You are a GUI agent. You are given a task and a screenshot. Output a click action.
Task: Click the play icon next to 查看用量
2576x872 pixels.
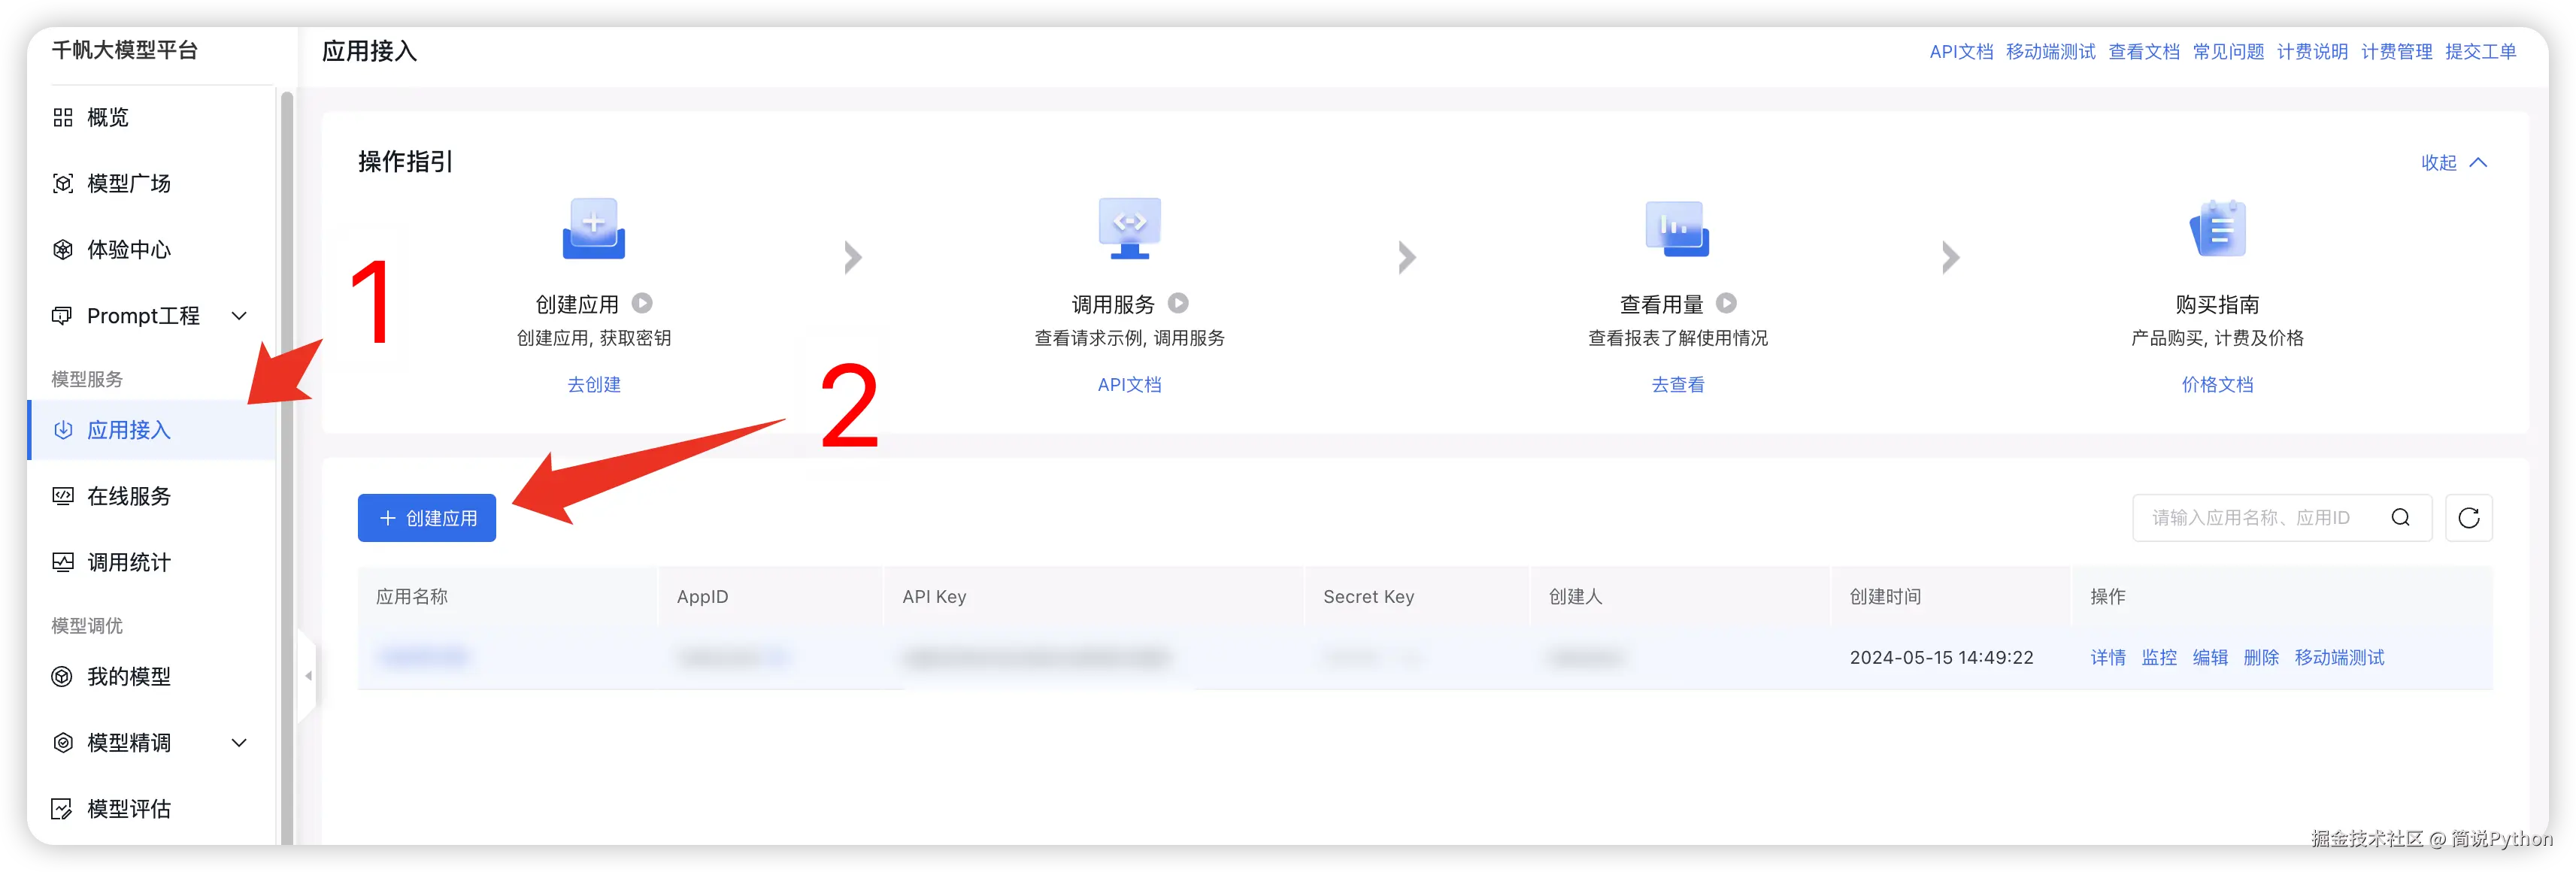coord(1726,303)
